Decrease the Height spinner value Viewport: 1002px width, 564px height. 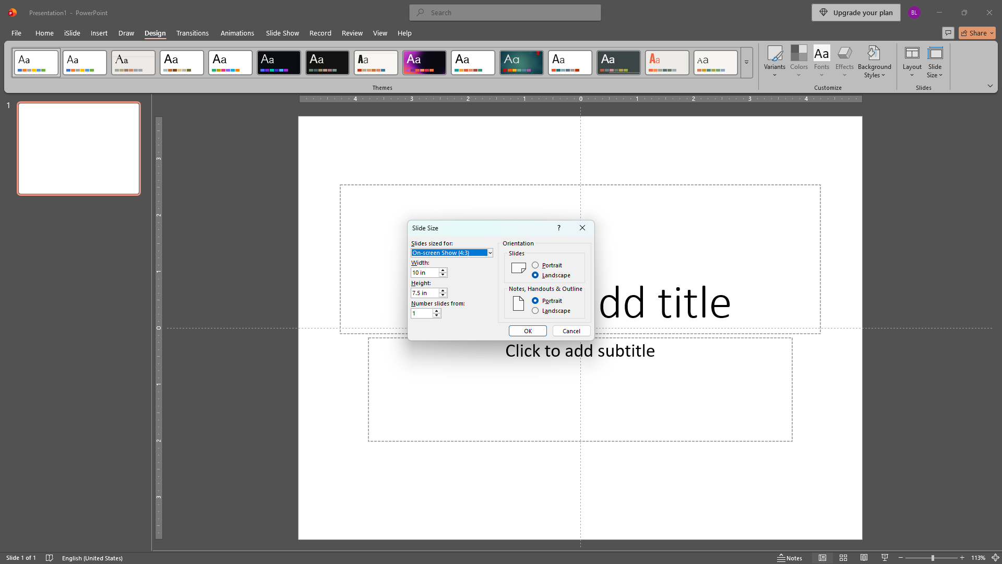(x=443, y=295)
